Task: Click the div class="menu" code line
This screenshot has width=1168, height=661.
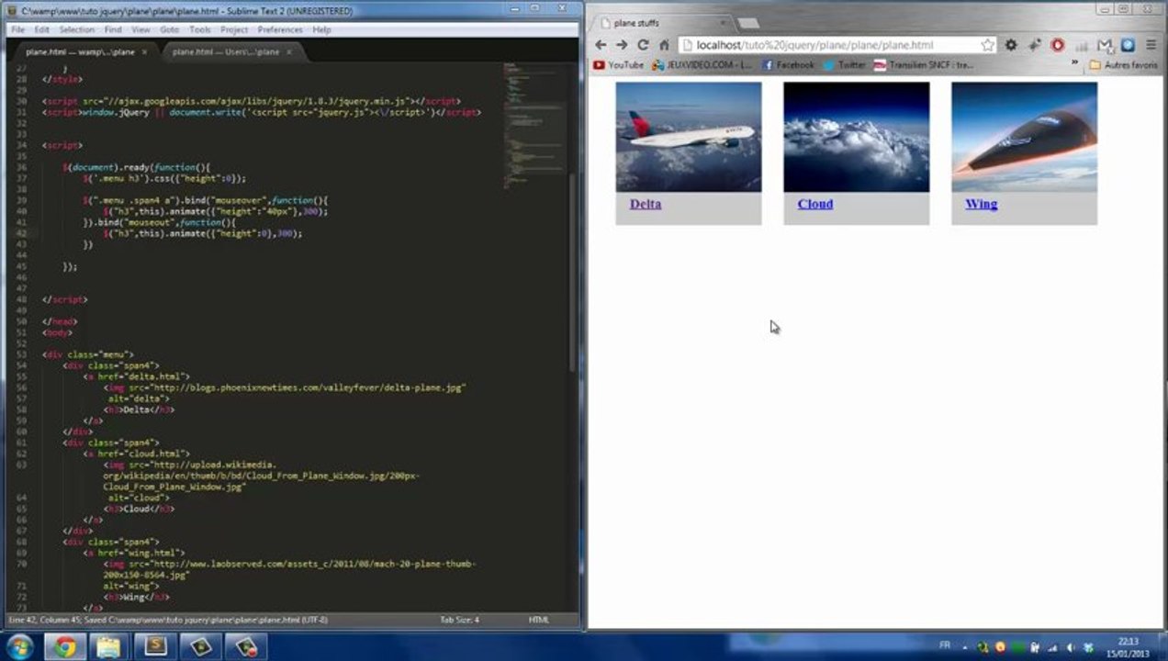Action: click(x=87, y=354)
